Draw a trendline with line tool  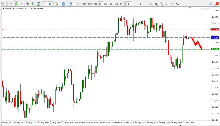click(x=151, y=4)
